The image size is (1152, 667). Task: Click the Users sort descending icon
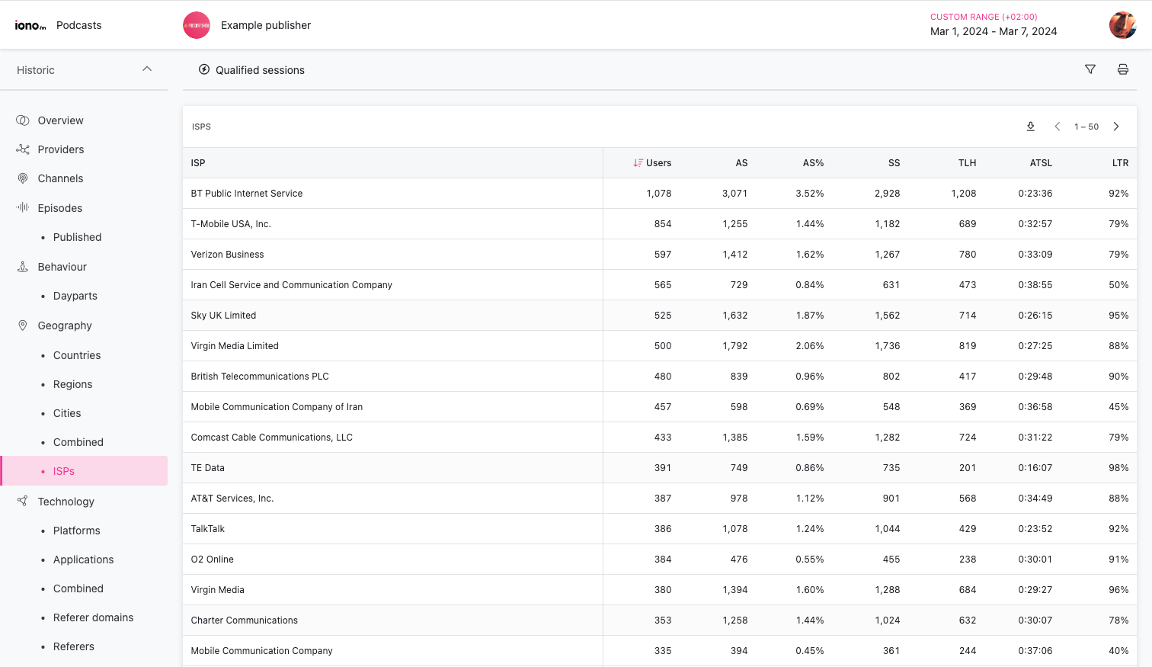click(638, 163)
